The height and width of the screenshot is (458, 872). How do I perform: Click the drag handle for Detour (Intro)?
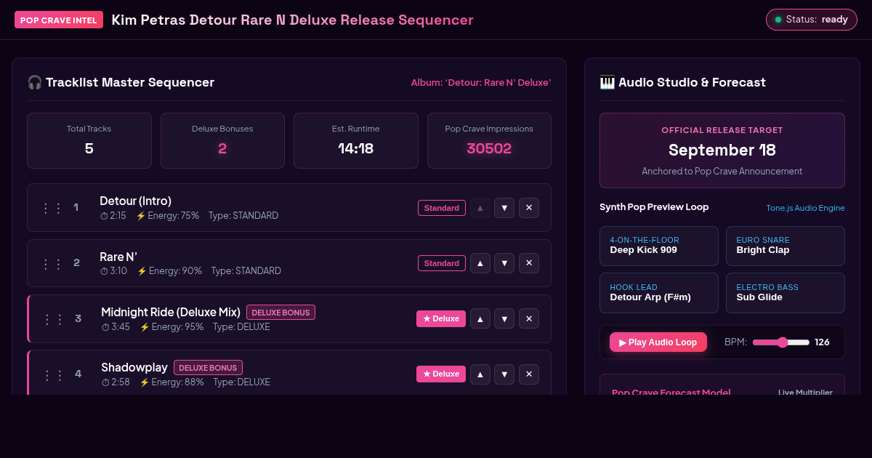tap(52, 208)
